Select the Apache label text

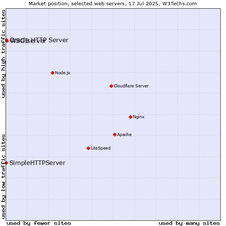pyautogui.click(x=124, y=134)
